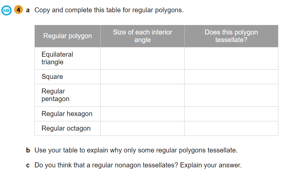Click interior angle cell for Regular hexagon
The image size is (284, 174).
142,114
